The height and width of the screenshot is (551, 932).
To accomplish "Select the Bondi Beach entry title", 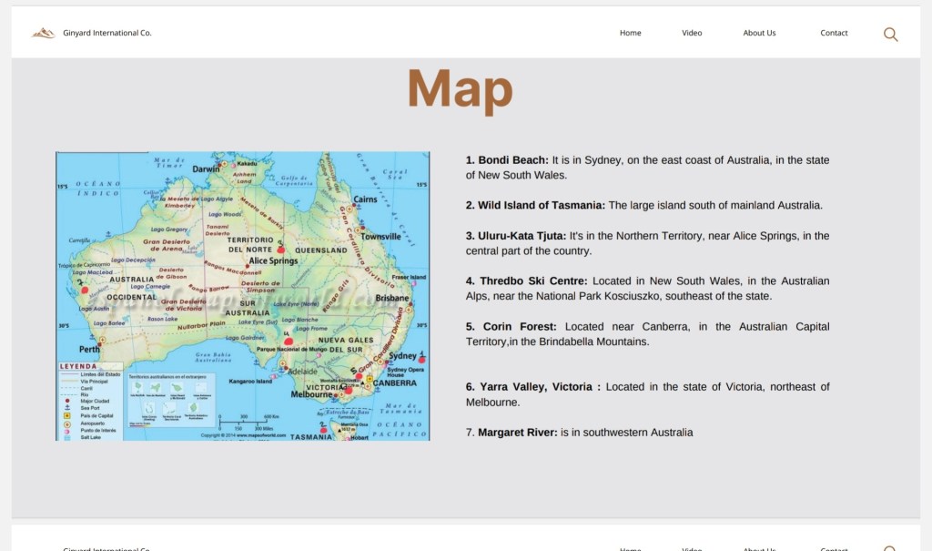I will coord(513,160).
